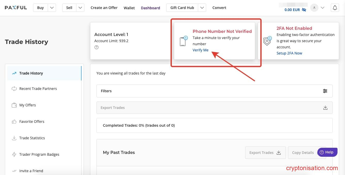Go to Wallet in top navigation
This screenshot has height=175, width=345.
tap(129, 8)
